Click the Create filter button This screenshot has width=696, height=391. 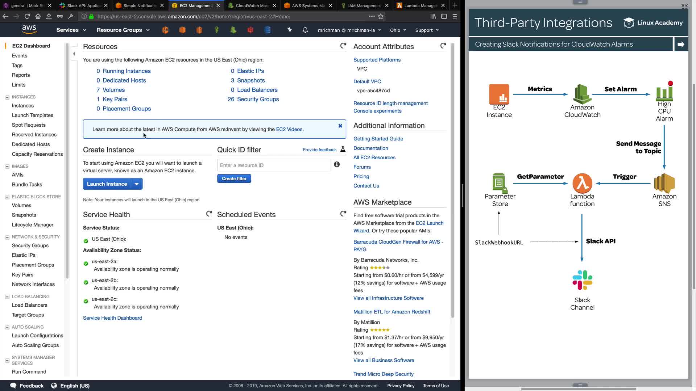click(234, 178)
